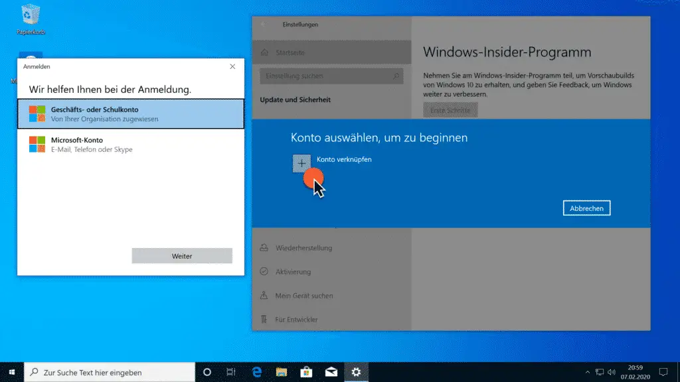Click 'Wir helfen Ihnen bei der Anmeldung.' heading
Screen dimensions: 680x382
[x=110, y=90]
